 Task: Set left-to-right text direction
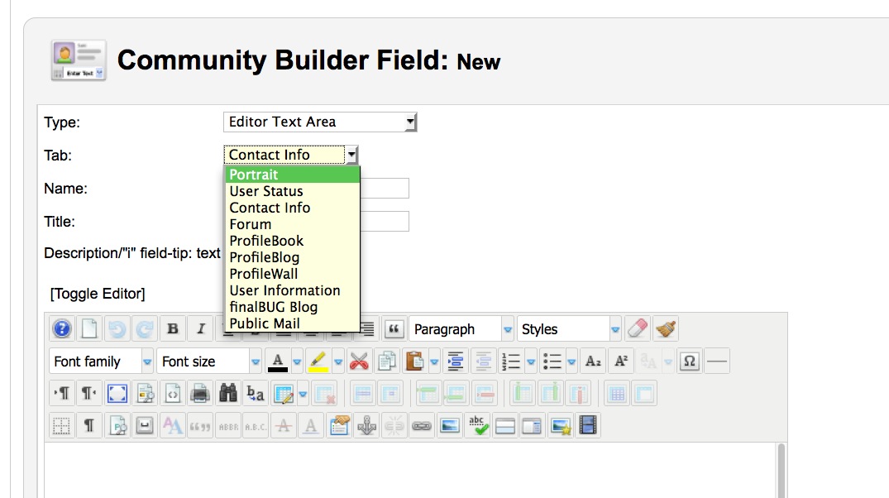pyautogui.click(x=62, y=394)
